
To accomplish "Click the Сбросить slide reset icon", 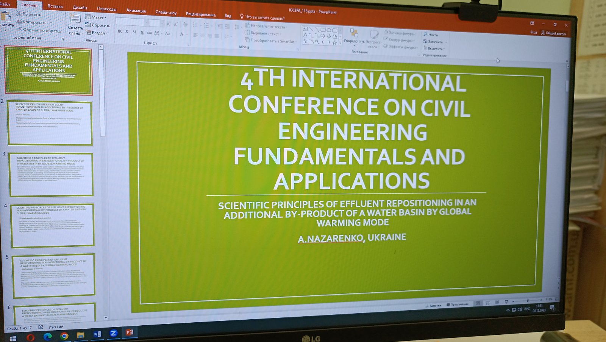I will 88,25.
